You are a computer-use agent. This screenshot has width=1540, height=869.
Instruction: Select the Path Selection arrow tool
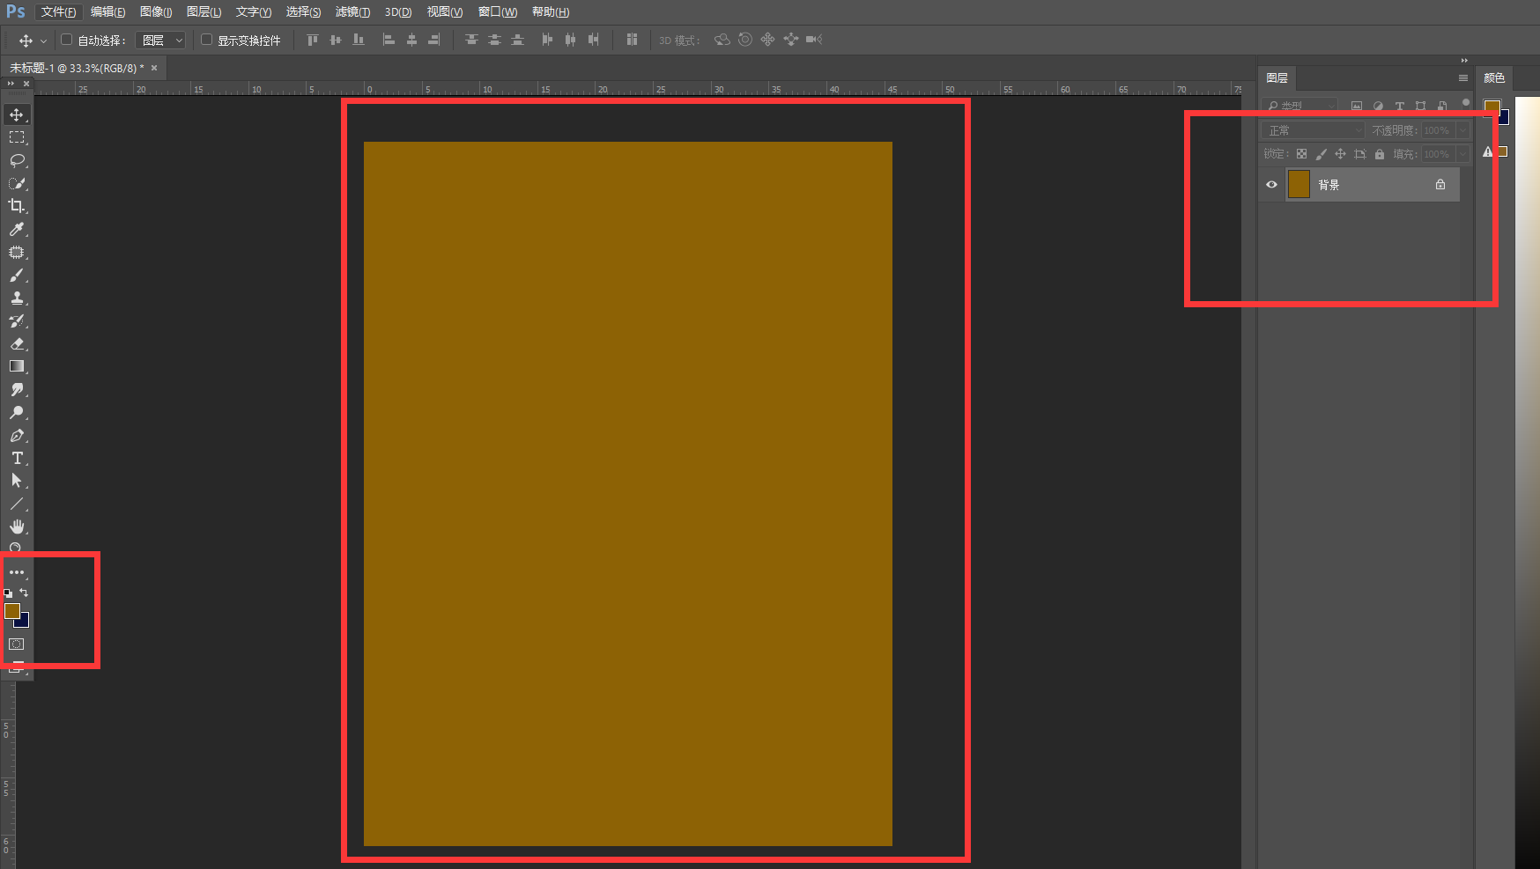[17, 481]
